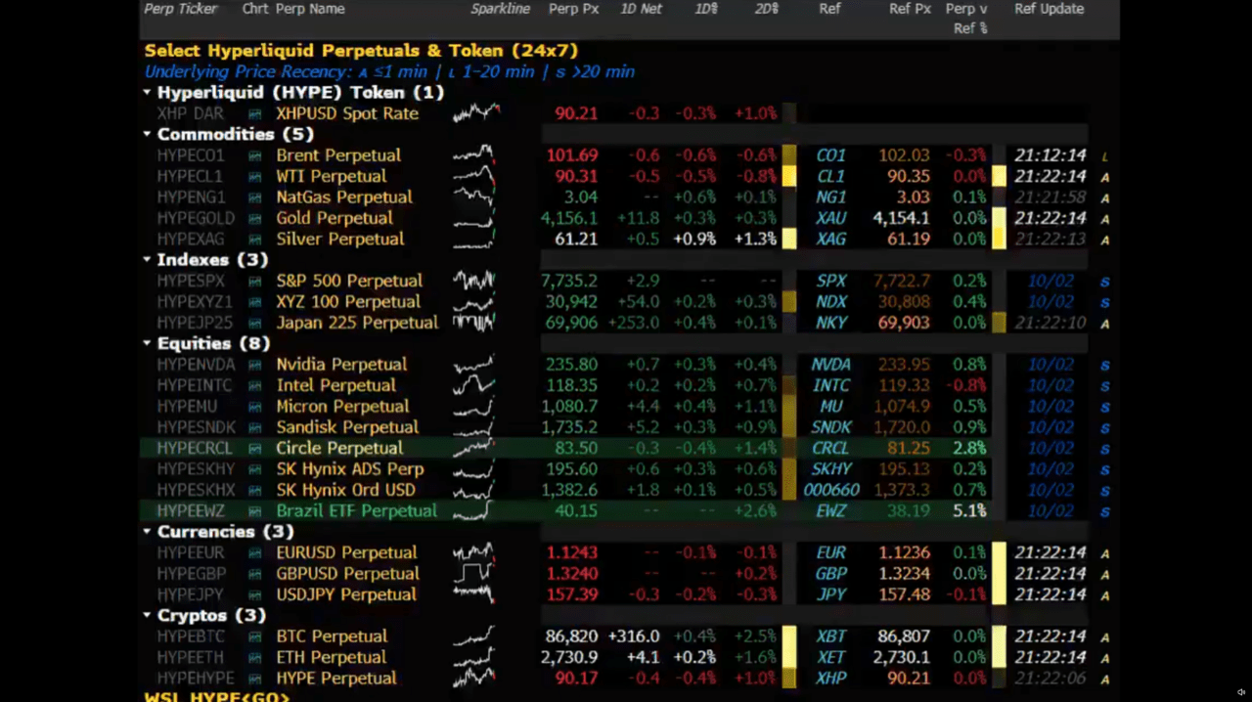
Task: Collapse the Currencies (3) section
Action: [x=147, y=532]
